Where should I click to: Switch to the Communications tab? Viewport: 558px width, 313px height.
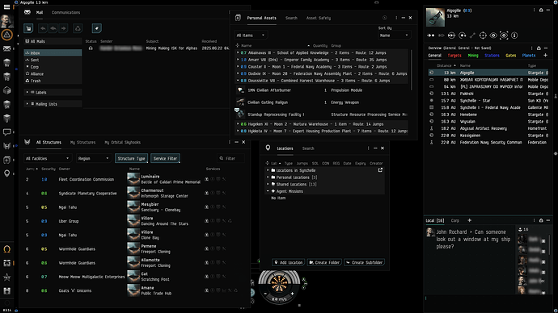(66, 12)
